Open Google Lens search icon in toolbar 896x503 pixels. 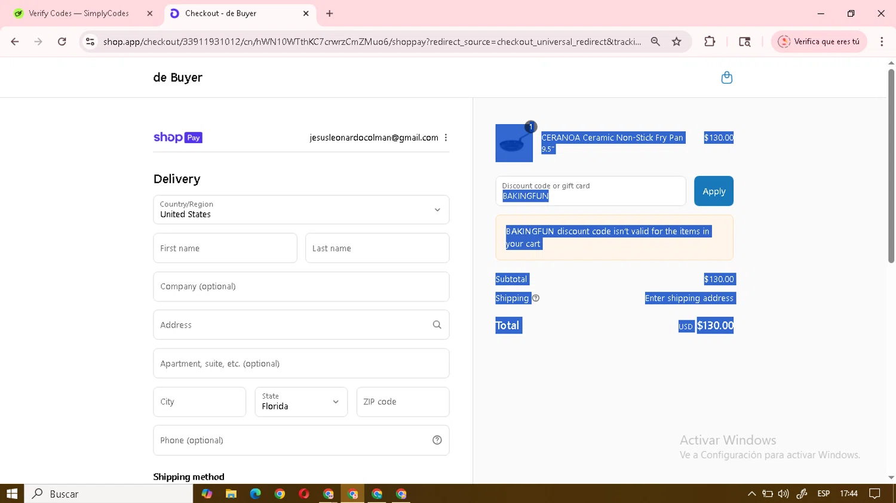744,42
